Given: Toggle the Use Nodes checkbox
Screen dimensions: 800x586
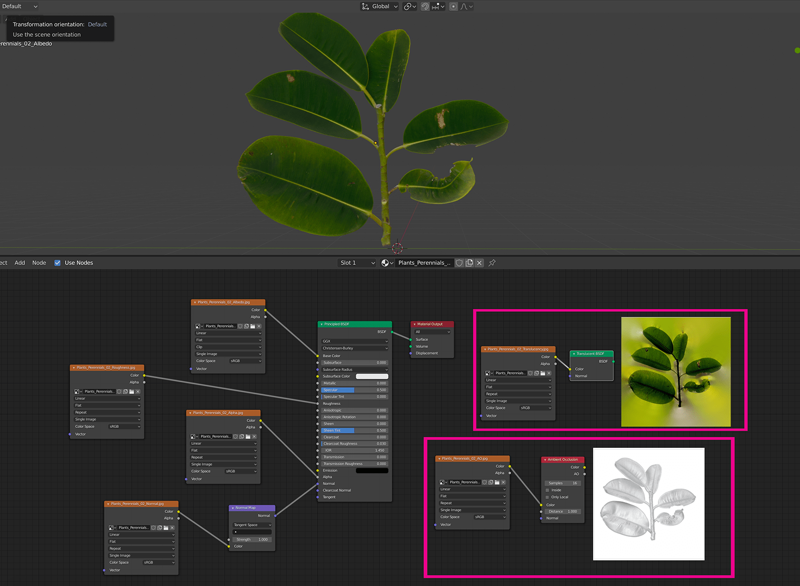Looking at the screenshot, I should [58, 263].
